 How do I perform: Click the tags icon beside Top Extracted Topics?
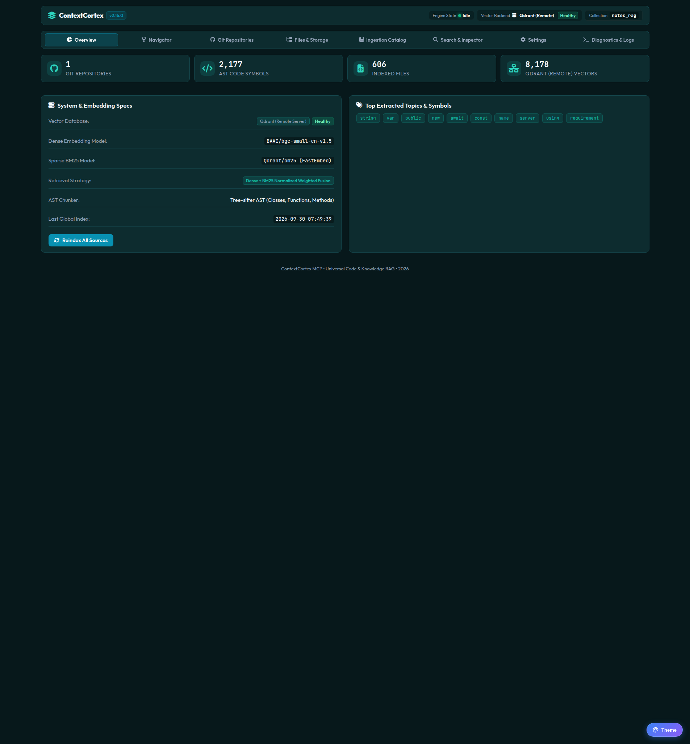[x=359, y=105]
